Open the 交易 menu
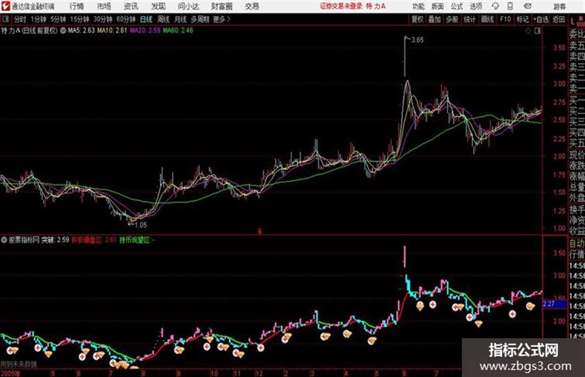Screen dimensions: 585x377 [x=252, y=6]
